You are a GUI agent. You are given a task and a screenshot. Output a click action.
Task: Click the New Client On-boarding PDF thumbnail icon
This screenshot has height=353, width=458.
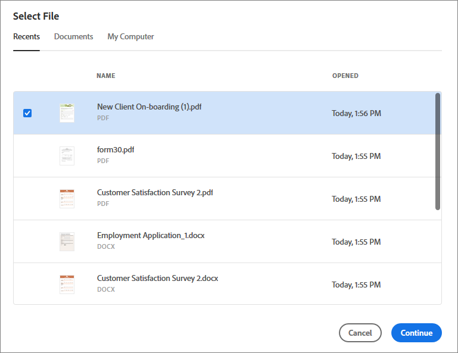[67, 113]
